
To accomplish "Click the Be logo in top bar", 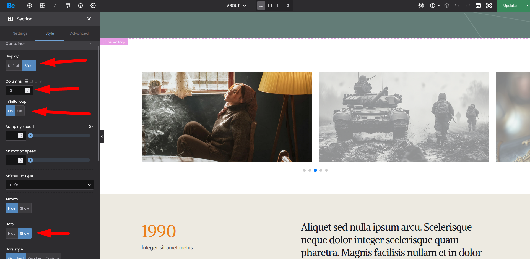I will coord(11,6).
